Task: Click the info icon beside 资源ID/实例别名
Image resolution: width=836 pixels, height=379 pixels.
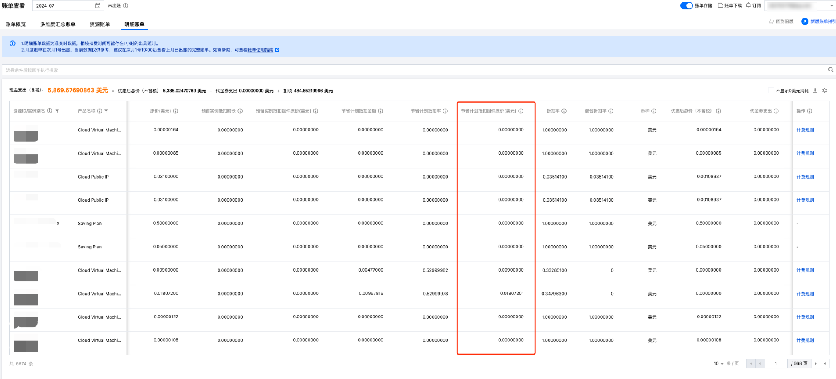Action: pos(50,111)
